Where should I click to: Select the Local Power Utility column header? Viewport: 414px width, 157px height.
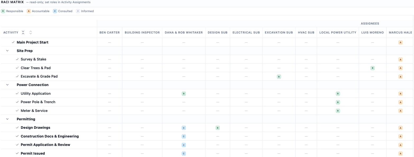point(338,32)
